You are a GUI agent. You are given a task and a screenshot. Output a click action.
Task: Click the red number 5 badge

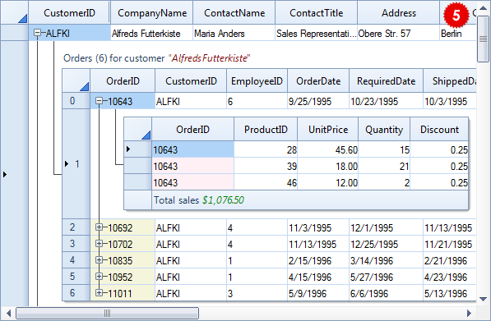pyautogui.click(x=456, y=15)
